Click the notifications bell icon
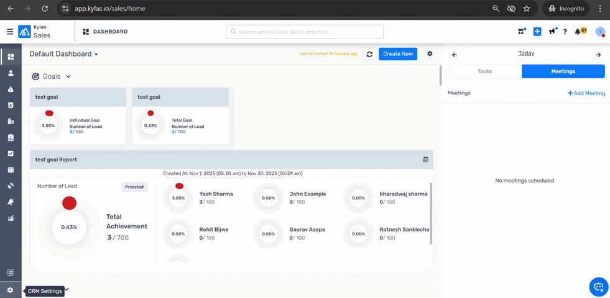 coord(578,32)
